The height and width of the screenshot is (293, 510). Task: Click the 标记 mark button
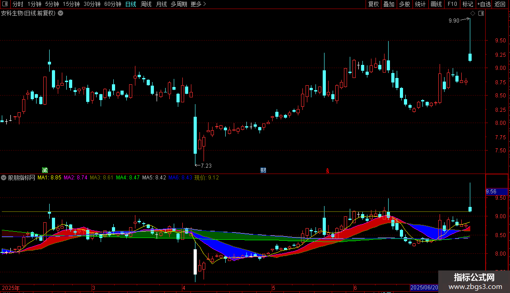click(468, 4)
